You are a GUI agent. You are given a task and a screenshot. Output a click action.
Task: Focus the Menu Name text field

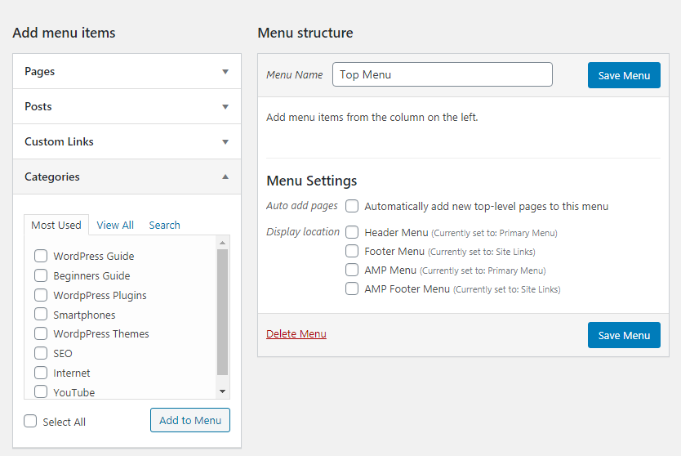point(443,74)
